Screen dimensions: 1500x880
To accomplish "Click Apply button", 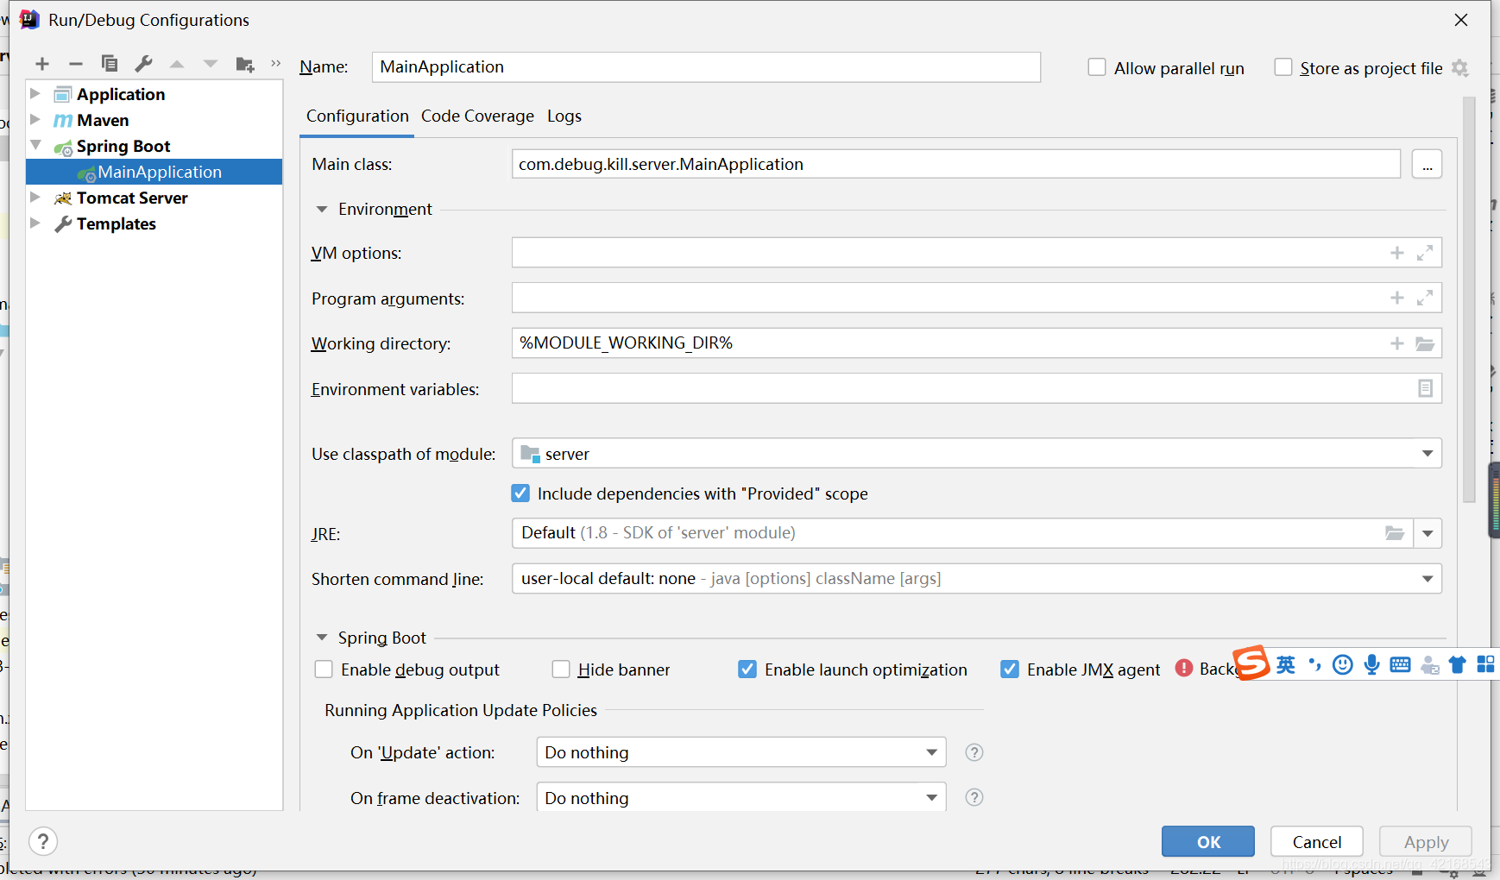I will pos(1426,842).
